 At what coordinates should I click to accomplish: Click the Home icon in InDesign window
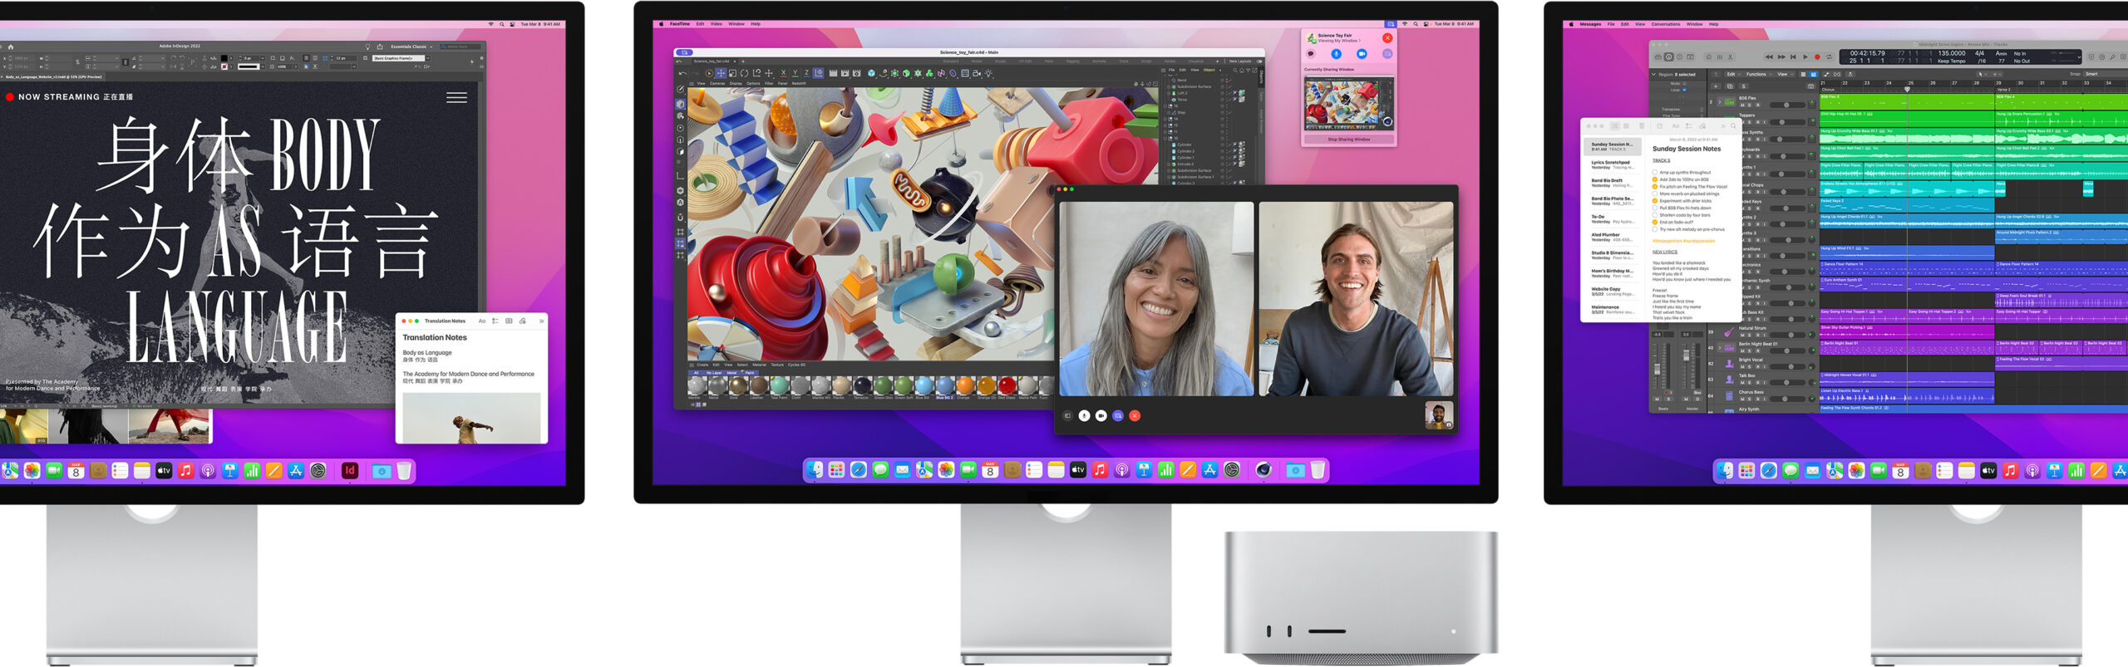pyautogui.click(x=11, y=47)
